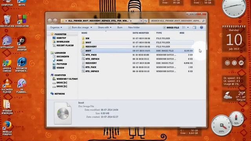
Task: Open the Videos library
Action: pos(58,68)
